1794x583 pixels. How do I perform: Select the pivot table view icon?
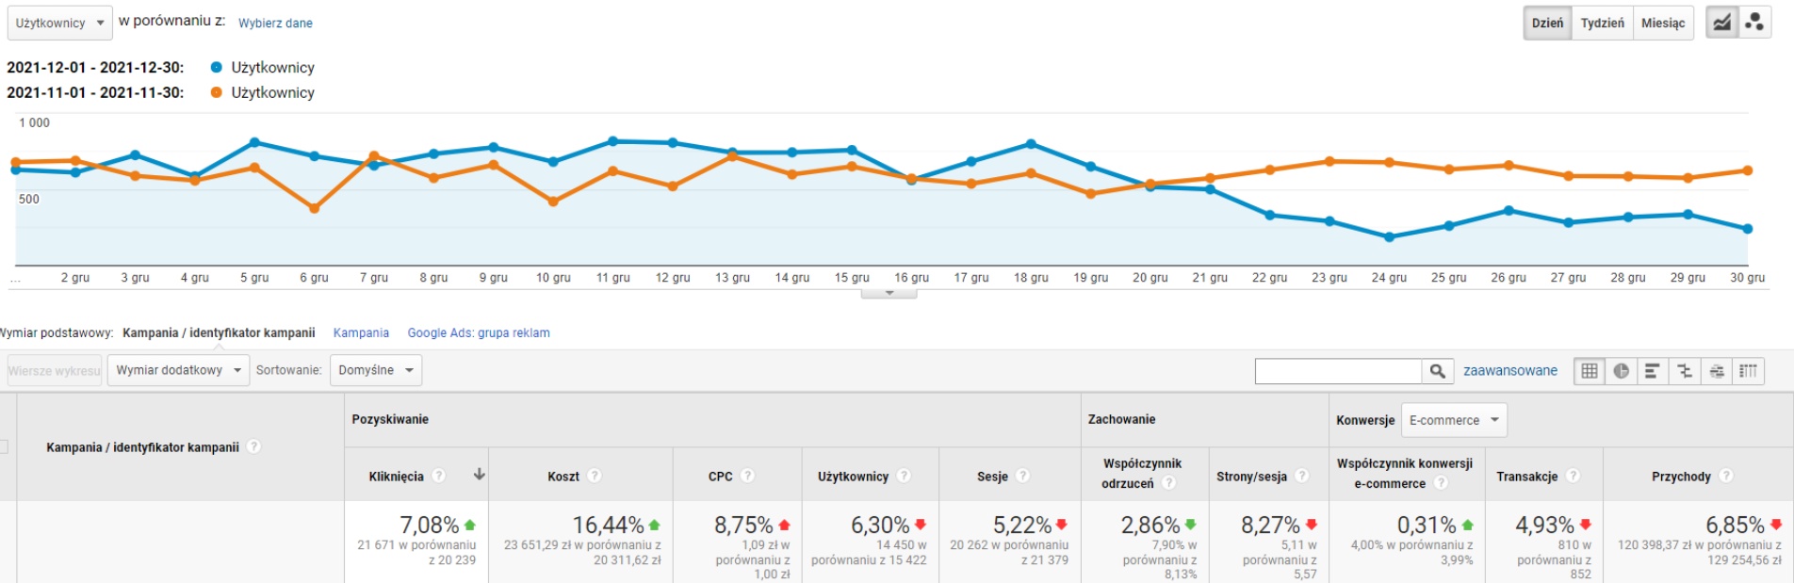pos(1748,371)
